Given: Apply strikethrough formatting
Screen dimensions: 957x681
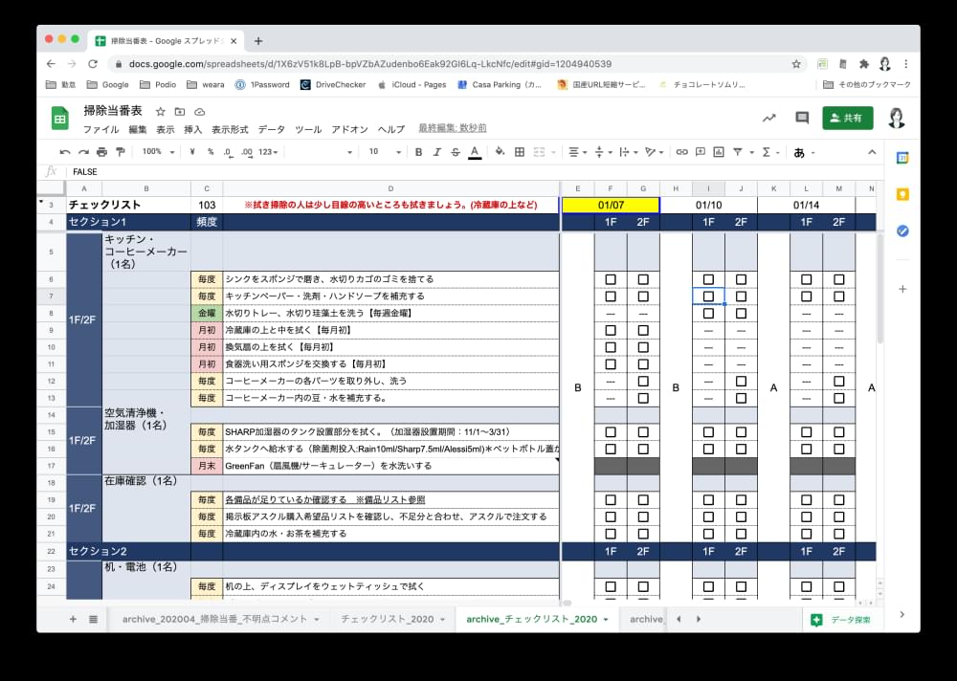Looking at the screenshot, I should [x=456, y=152].
